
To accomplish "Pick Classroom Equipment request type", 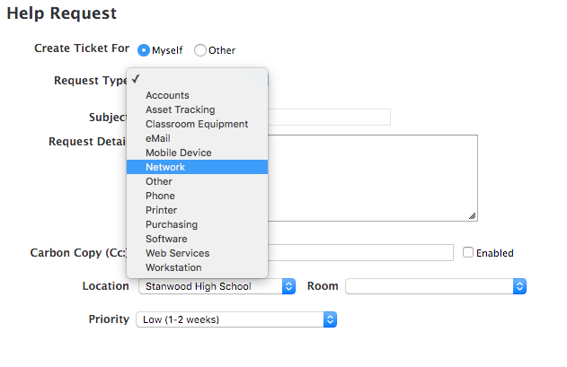I will (x=197, y=124).
